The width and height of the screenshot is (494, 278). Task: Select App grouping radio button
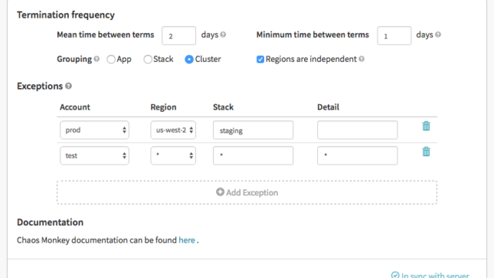(111, 59)
